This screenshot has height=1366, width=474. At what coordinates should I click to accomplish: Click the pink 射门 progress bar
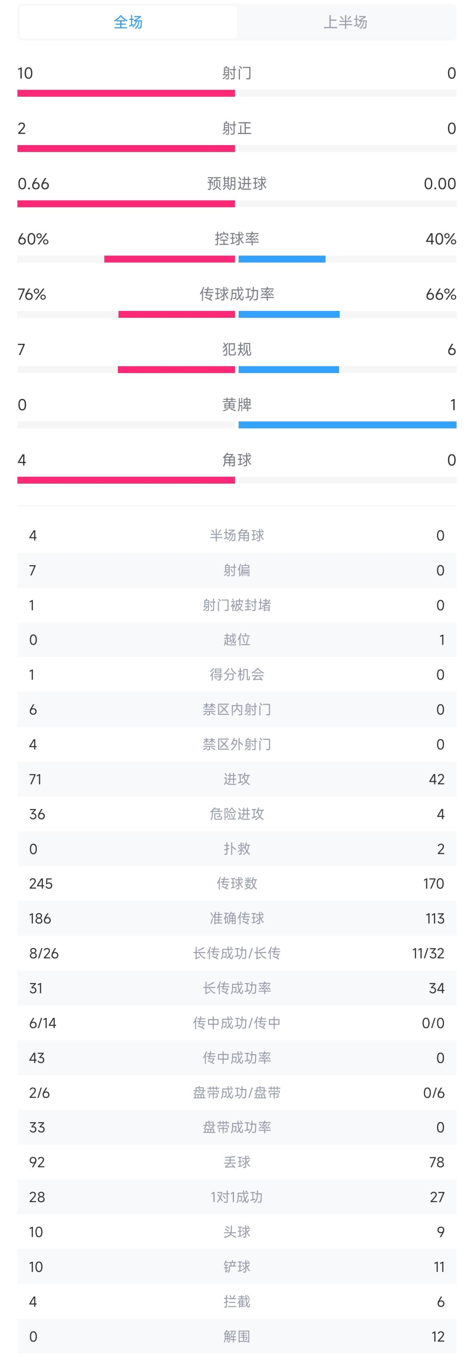coord(126,93)
